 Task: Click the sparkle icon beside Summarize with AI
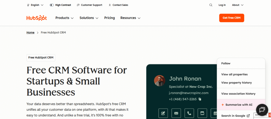(223, 105)
